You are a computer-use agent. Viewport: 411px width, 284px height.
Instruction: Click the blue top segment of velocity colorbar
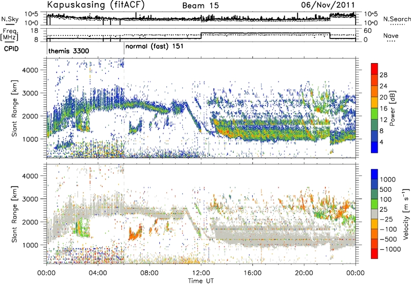click(375, 174)
